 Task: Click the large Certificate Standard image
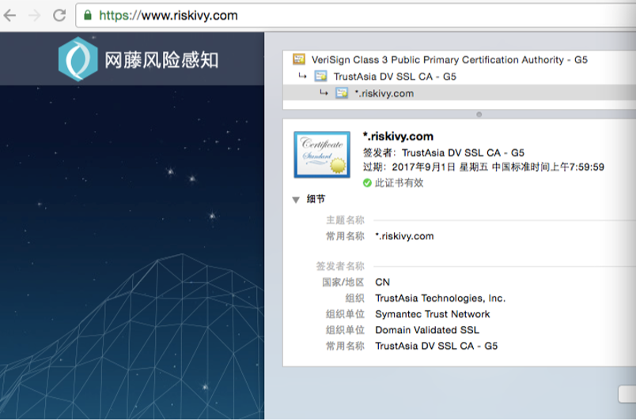[x=321, y=154]
